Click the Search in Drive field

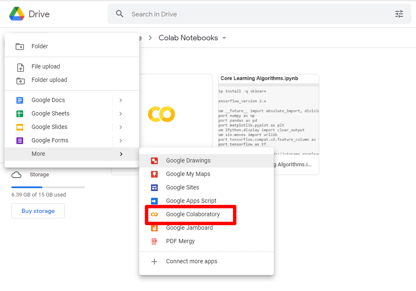pos(252,14)
